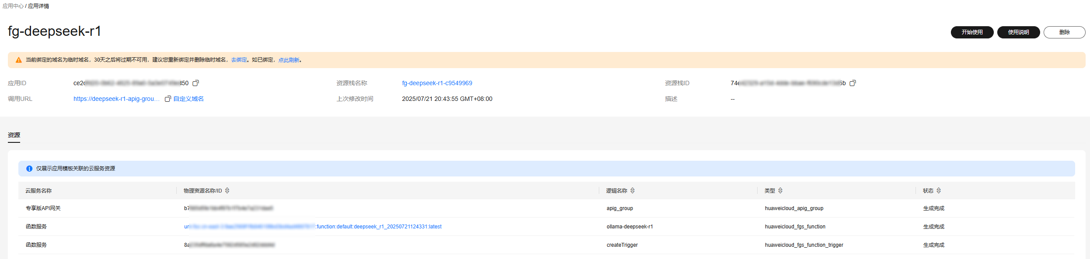The width and height of the screenshot is (1090, 259).
Task: Click the blue info circle icon
Action: click(x=29, y=169)
